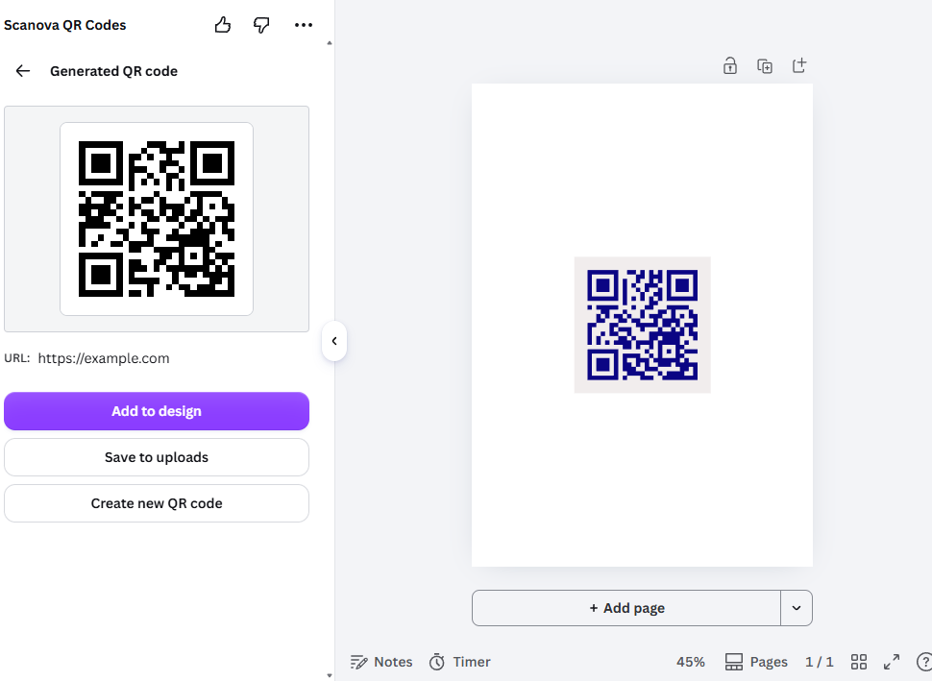Open the Notes panel

[x=381, y=662]
